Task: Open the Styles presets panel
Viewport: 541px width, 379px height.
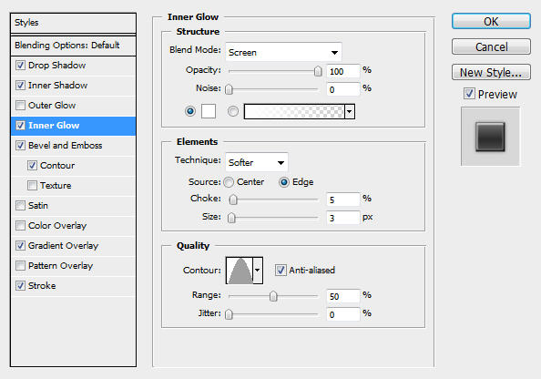Action: click(73, 23)
